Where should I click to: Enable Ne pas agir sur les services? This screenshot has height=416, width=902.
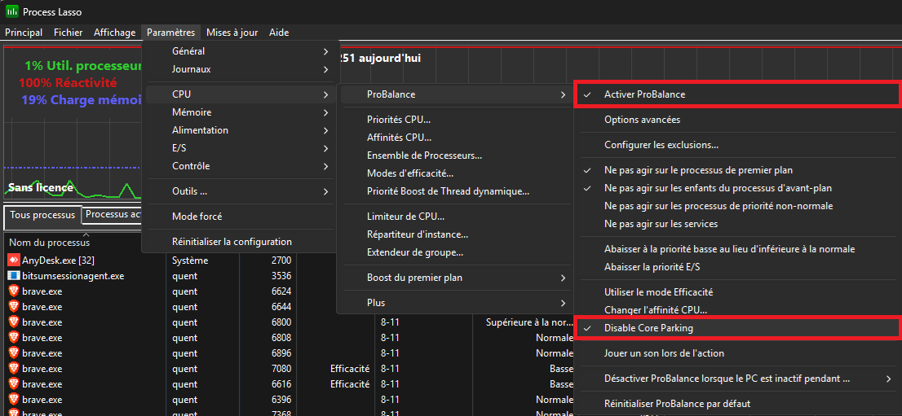point(737,224)
